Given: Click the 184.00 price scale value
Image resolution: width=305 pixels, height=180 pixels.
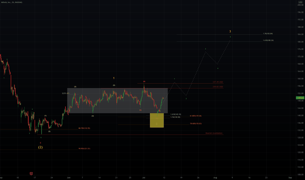Looking at the screenshot, I should 300,34.
